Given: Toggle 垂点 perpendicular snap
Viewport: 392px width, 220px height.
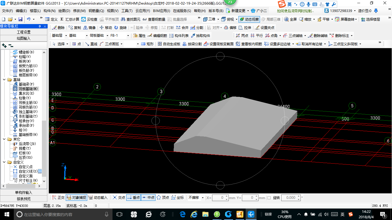Looking at the screenshot, I should tap(133, 198).
